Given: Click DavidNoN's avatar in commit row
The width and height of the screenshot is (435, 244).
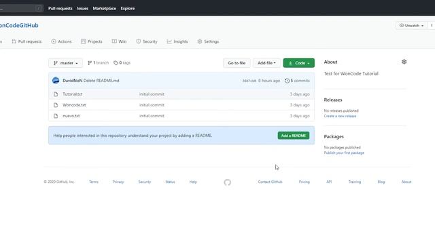Looking at the screenshot, I should (56, 81).
